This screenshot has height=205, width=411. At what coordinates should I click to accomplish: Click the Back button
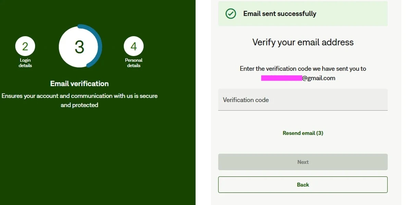303,184
